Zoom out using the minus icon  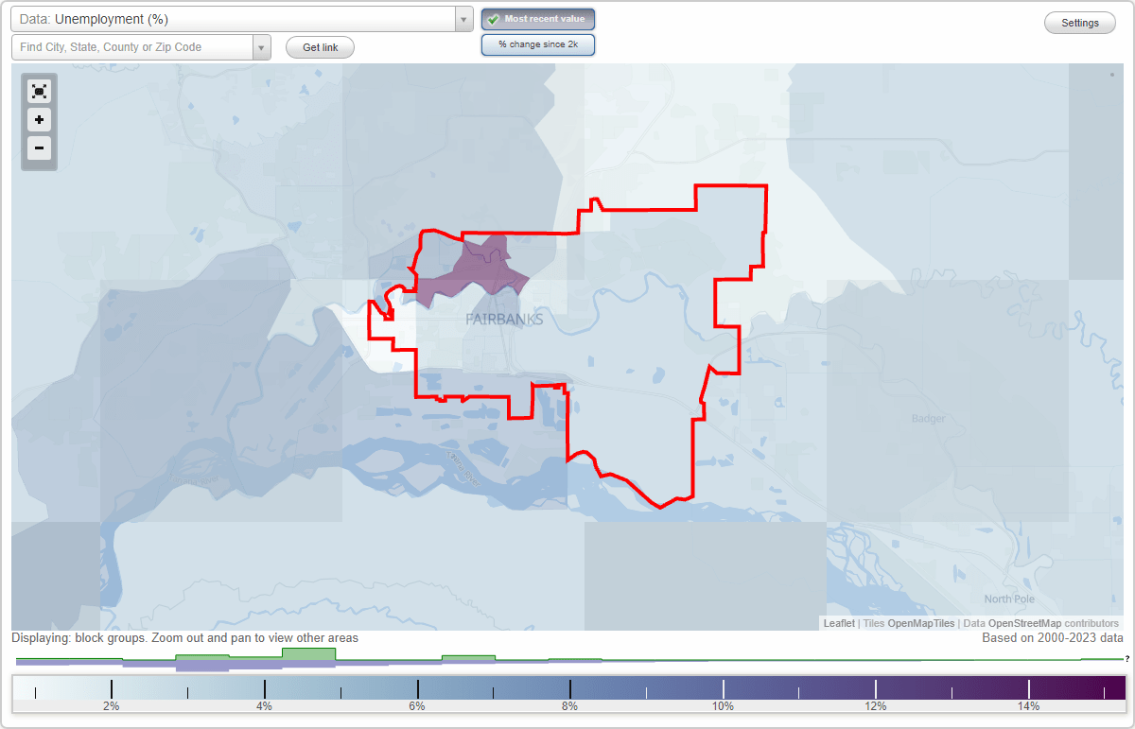pos(39,148)
